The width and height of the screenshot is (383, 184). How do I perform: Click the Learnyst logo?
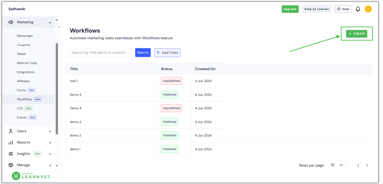[31, 176]
